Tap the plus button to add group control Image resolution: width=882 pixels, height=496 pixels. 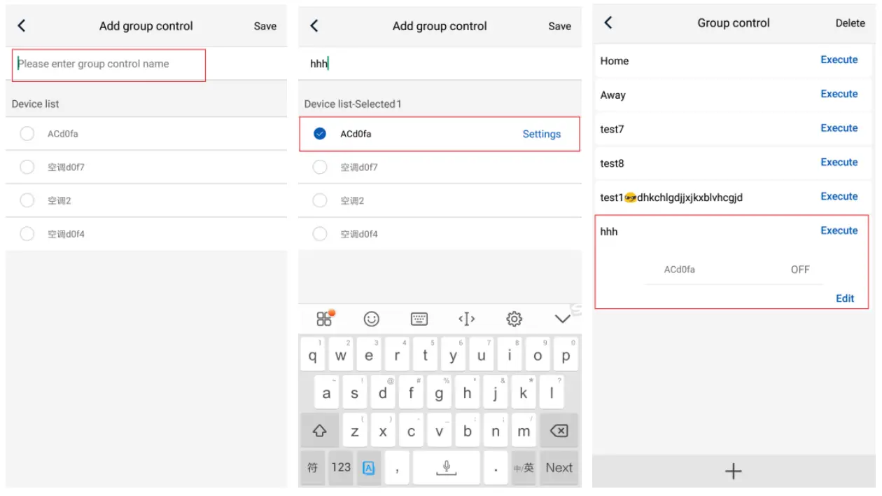tap(732, 471)
